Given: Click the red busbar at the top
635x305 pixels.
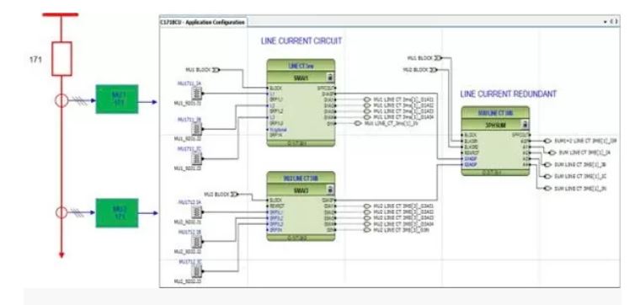Looking at the screenshot, I should [61, 14].
